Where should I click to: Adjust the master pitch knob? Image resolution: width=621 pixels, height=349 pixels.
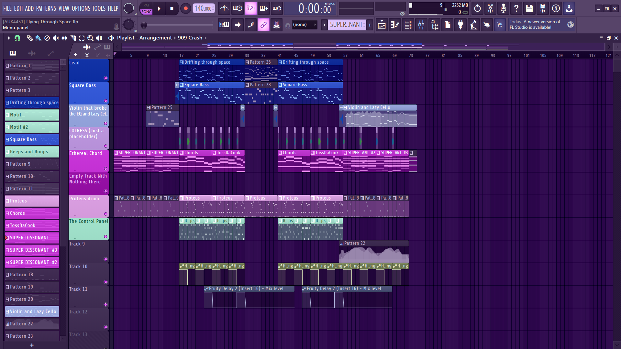(x=129, y=25)
